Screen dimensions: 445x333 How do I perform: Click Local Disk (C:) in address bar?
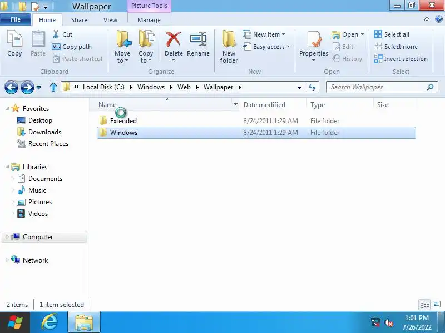click(x=103, y=87)
